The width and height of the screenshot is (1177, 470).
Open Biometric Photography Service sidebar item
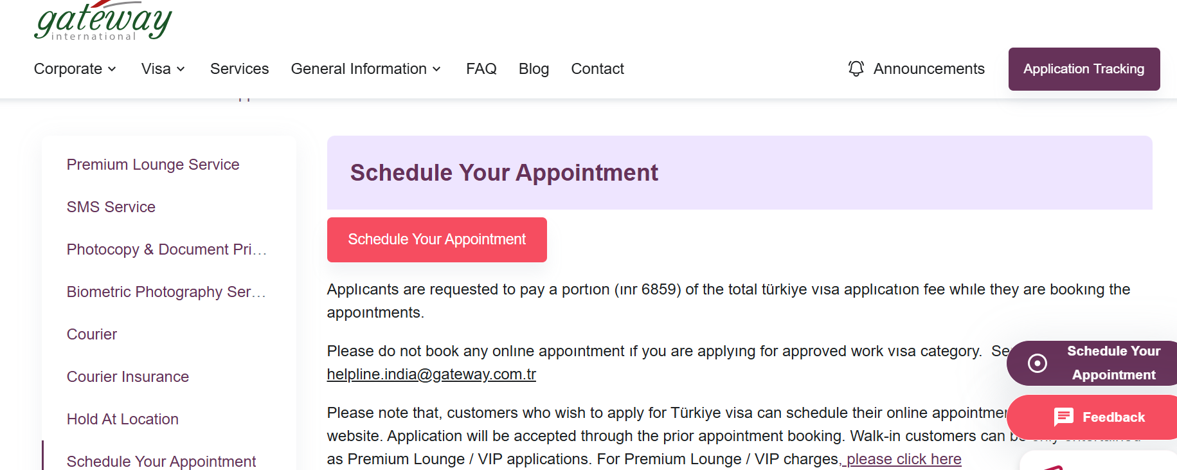point(166,292)
